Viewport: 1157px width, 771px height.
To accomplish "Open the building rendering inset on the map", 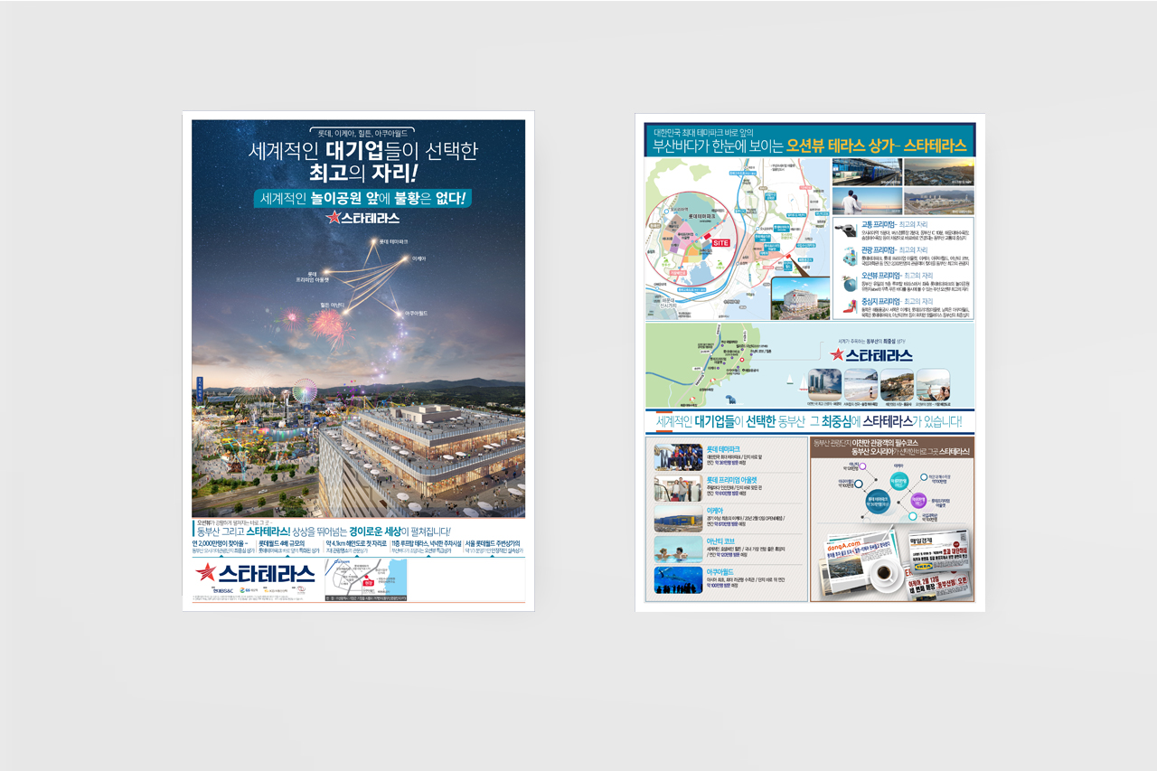I will [x=800, y=297].
